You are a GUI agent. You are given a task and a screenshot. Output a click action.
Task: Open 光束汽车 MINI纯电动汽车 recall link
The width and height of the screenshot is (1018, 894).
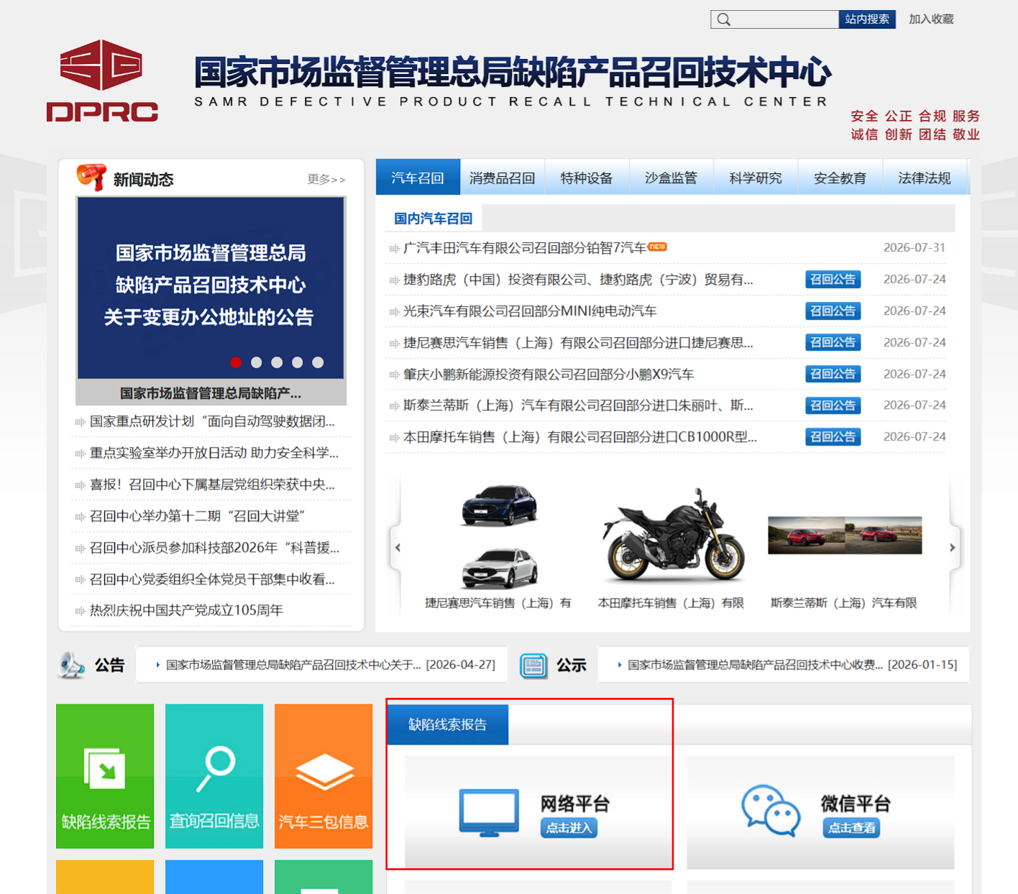point(530,311)
